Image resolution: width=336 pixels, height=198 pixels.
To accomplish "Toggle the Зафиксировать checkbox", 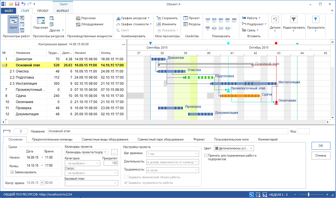I will click(x=12, y=172).
